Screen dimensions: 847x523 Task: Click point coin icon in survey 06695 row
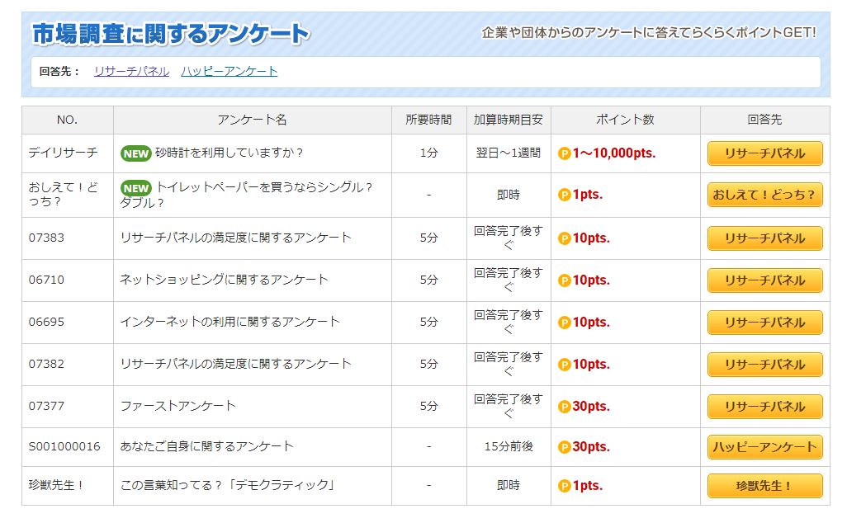click(x=565, y=323)
